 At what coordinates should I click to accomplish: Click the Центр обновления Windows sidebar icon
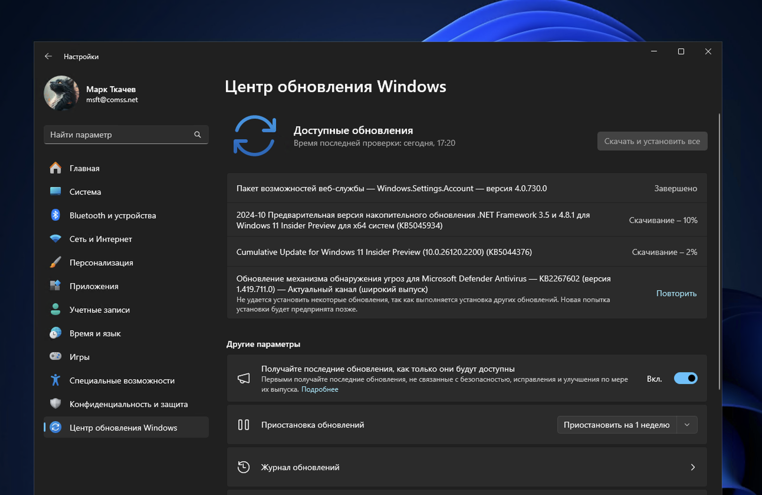coord(55,428)
